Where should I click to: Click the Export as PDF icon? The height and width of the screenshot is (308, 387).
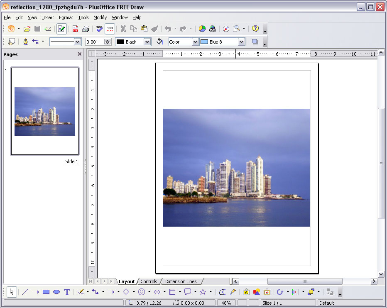(x=75, y=29)
